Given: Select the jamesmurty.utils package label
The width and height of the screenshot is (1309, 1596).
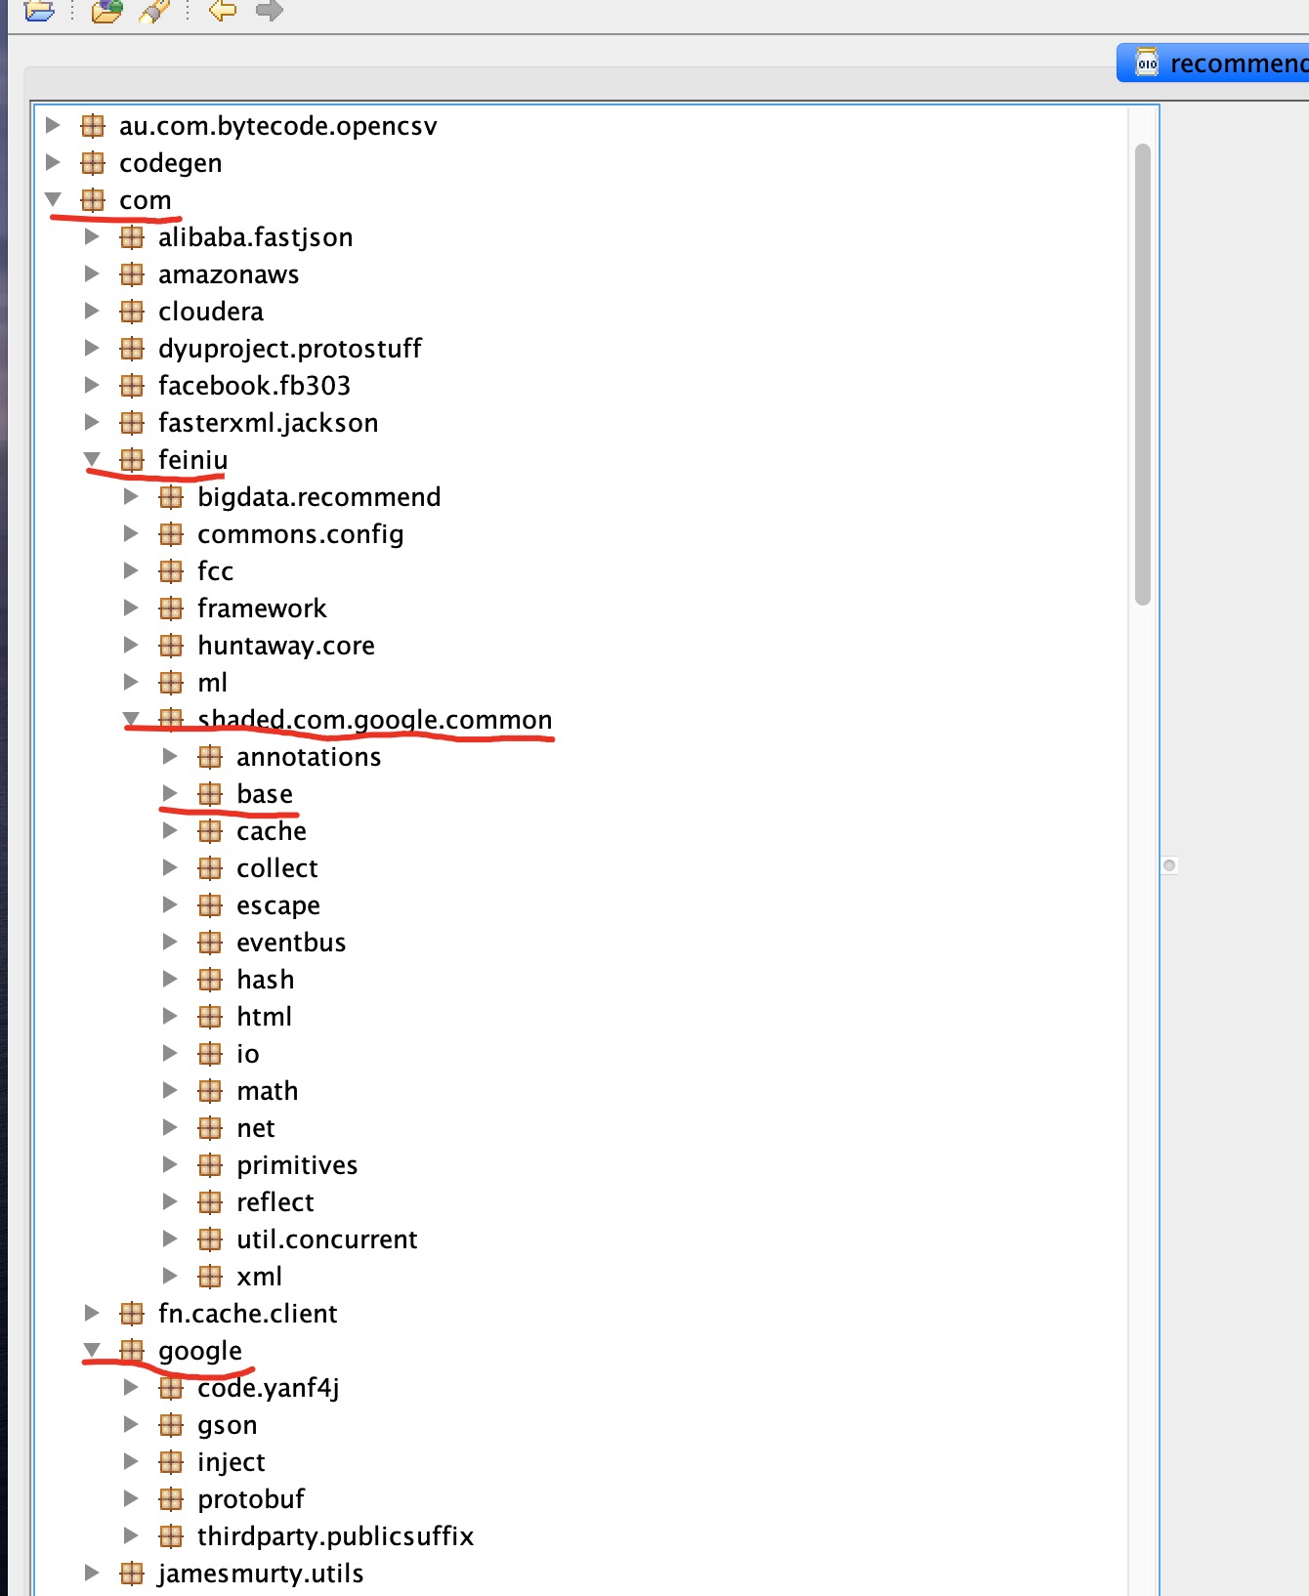Looking at the screenshot, I should [261, 1574].
